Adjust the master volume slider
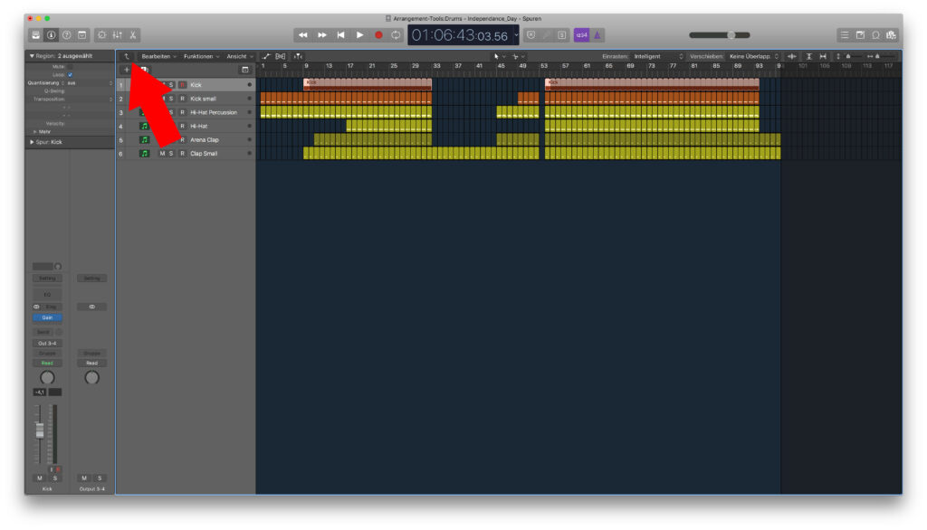 coord(720,35)
